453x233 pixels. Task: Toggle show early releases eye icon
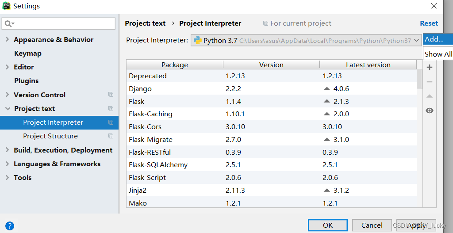tap(430, 111)
